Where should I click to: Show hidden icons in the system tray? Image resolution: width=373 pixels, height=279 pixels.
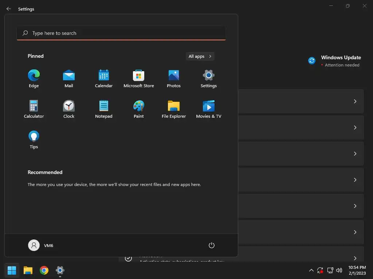311,270
